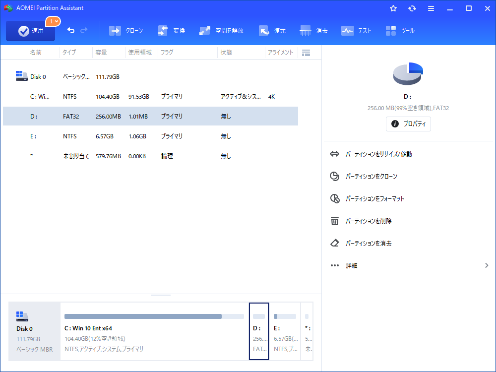This screenshot has width=496, height=372.
Task: Open the Test (テスト) menu
Action: click(356, 31)
